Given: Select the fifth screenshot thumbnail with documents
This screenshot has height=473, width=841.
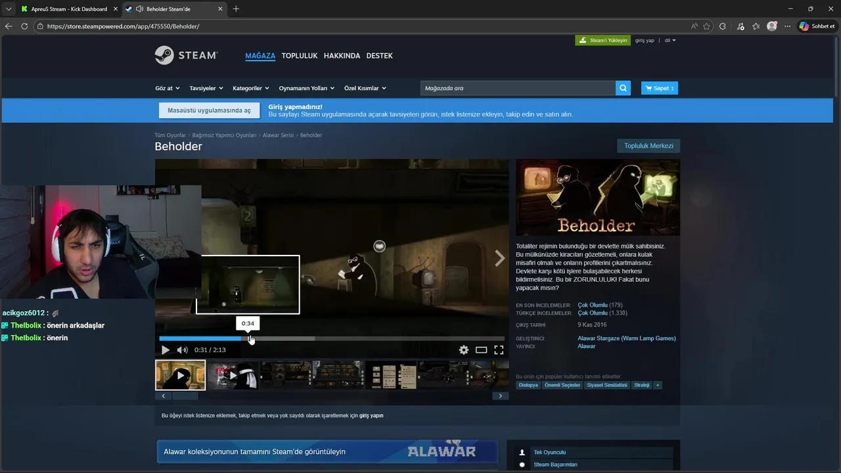Looking at the screenshot, I should [x=390, y=375].
